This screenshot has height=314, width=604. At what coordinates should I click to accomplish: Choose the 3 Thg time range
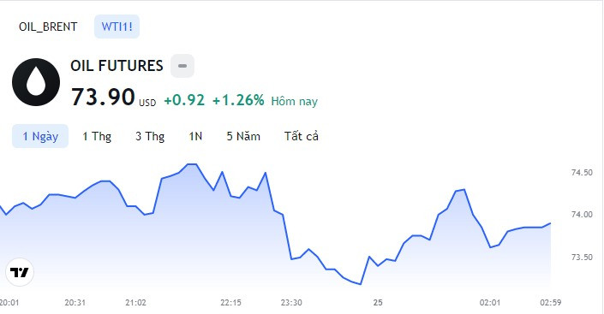pyautogui.click(x=150, y=136)
